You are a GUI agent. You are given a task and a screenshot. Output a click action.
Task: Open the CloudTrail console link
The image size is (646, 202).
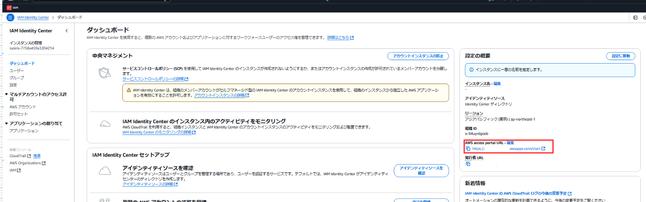[x=20, y=156]
